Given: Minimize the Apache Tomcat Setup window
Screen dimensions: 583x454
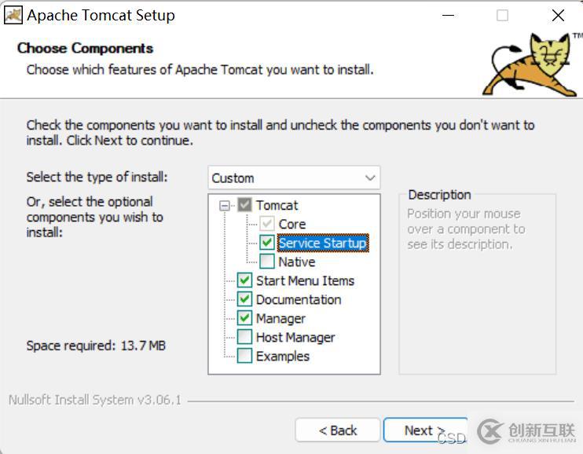Looking at the screenshot, I should pyautogui.click(x=448, y=15).
